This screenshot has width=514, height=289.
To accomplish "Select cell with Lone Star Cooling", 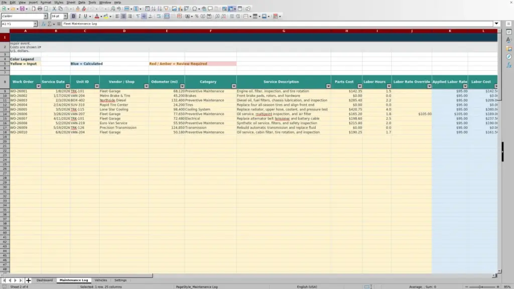I will click(x=124, y=109).
